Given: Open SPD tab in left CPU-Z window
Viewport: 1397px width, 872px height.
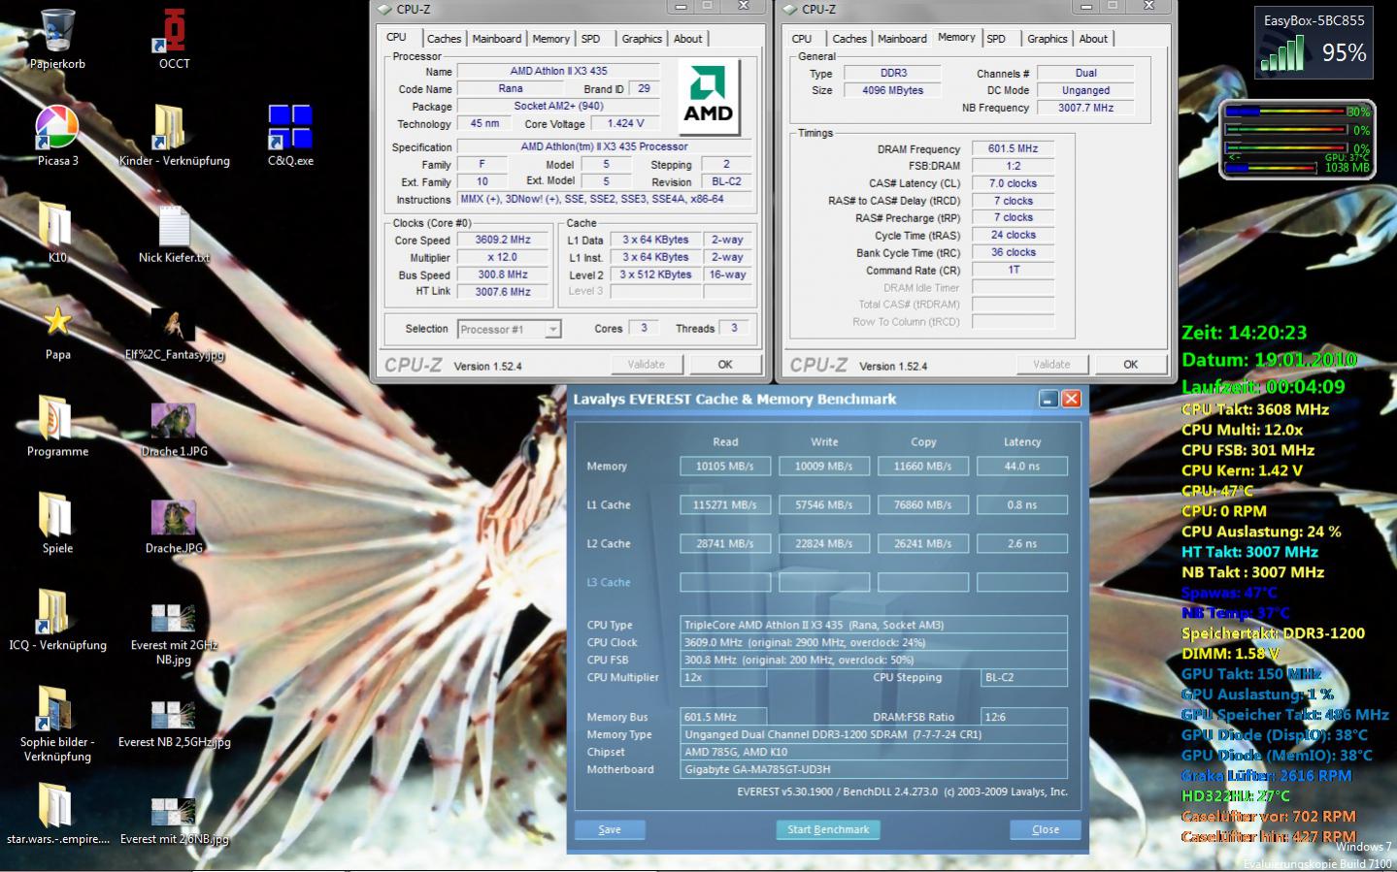Looking at the screenshot, I should 590,39.
